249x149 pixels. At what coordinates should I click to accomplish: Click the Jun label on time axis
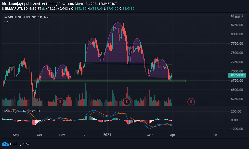click(x=215, y=135)
